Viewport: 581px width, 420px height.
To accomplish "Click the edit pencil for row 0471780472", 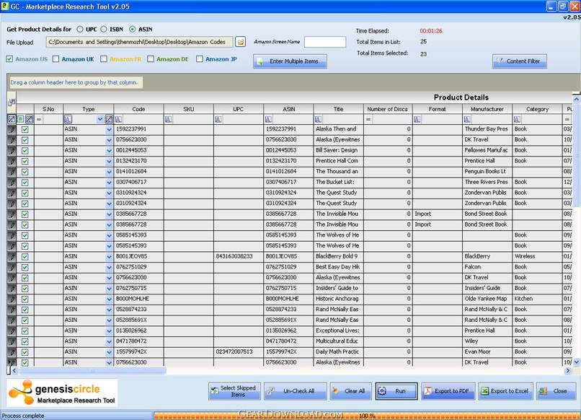I will pos(12,341).
